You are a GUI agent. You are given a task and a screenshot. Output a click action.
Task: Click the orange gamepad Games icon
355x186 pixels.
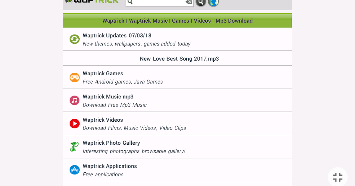pyautogui.click(x=75, y=77)
